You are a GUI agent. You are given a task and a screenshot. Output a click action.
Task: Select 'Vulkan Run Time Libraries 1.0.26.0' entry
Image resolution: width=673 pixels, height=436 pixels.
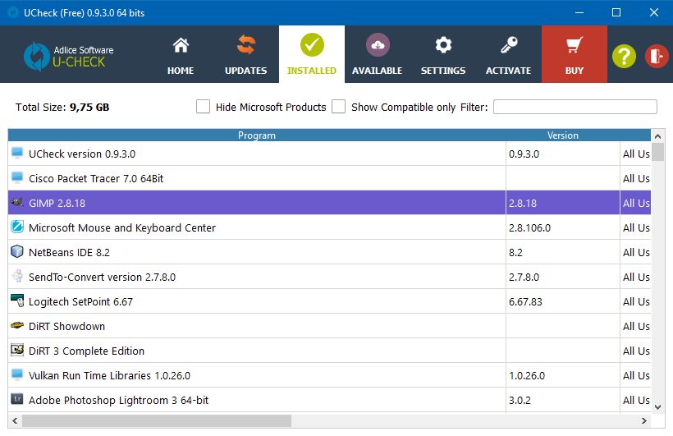point(109,375)
